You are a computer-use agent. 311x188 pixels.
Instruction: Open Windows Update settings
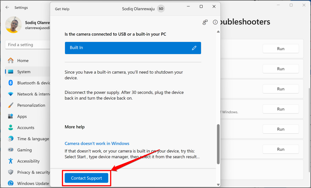[28, 183]
